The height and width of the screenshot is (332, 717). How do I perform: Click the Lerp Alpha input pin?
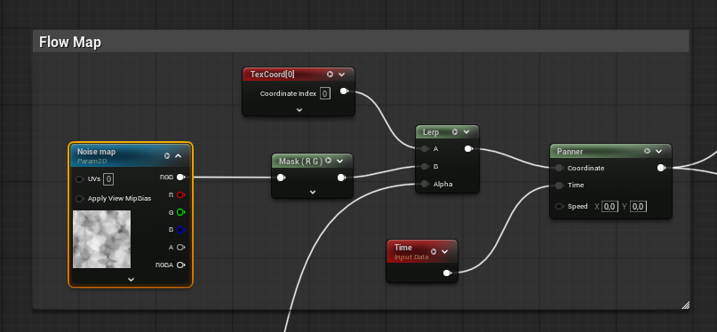point(425,184)
